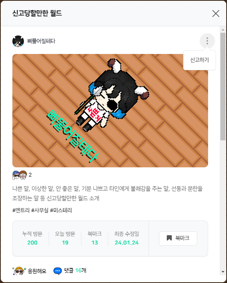
Task: Open the 삐뚤어질테다 author name link
Action: click(41, 41)
